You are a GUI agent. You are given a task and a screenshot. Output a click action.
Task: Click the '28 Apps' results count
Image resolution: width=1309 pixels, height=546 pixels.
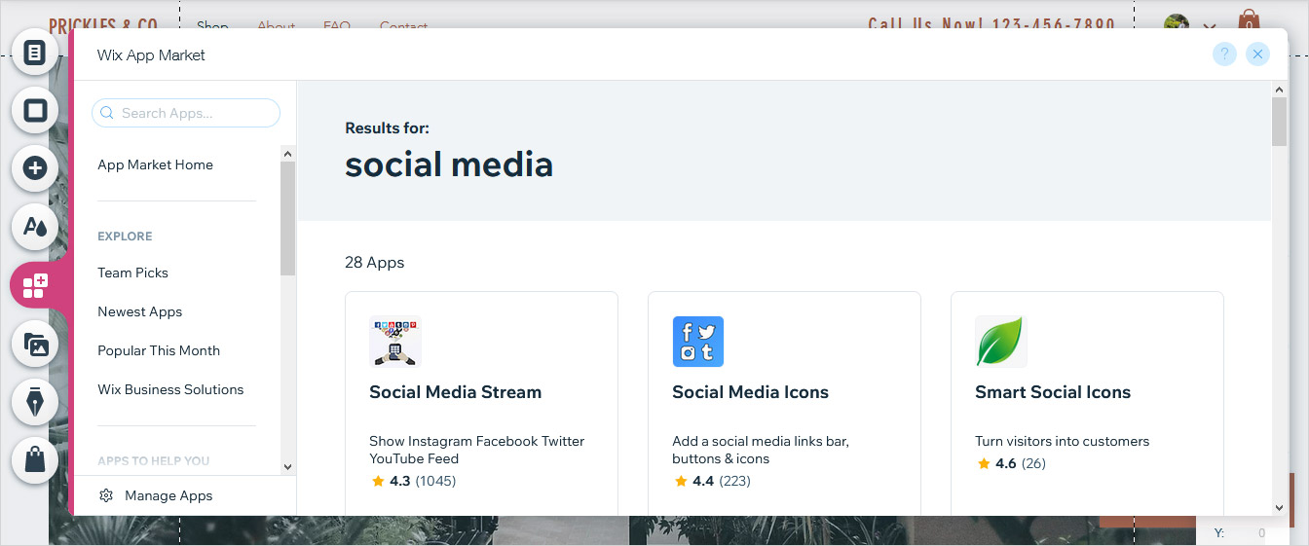(374, 262)
